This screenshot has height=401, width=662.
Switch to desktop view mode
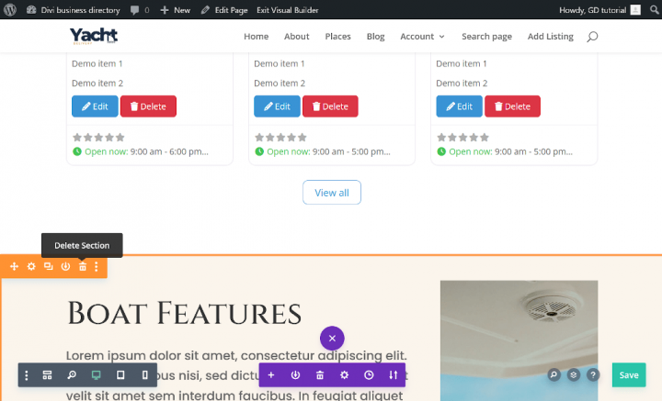click(x=96, y=375)
